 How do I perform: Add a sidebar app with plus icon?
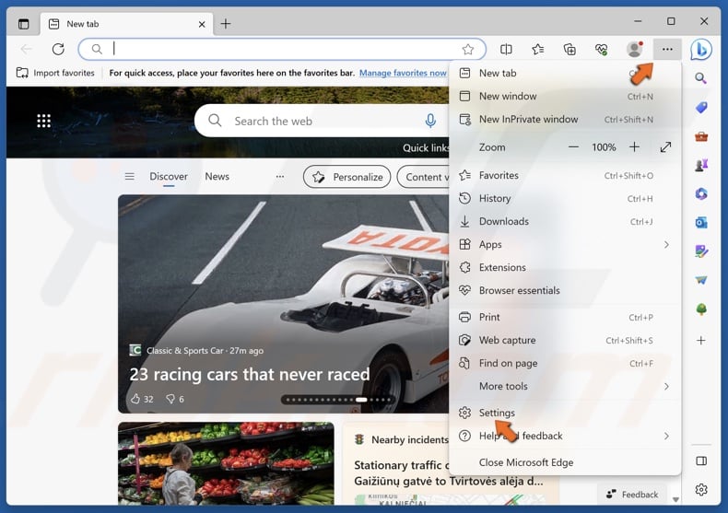pyautogui.click(x=701, y=341)
